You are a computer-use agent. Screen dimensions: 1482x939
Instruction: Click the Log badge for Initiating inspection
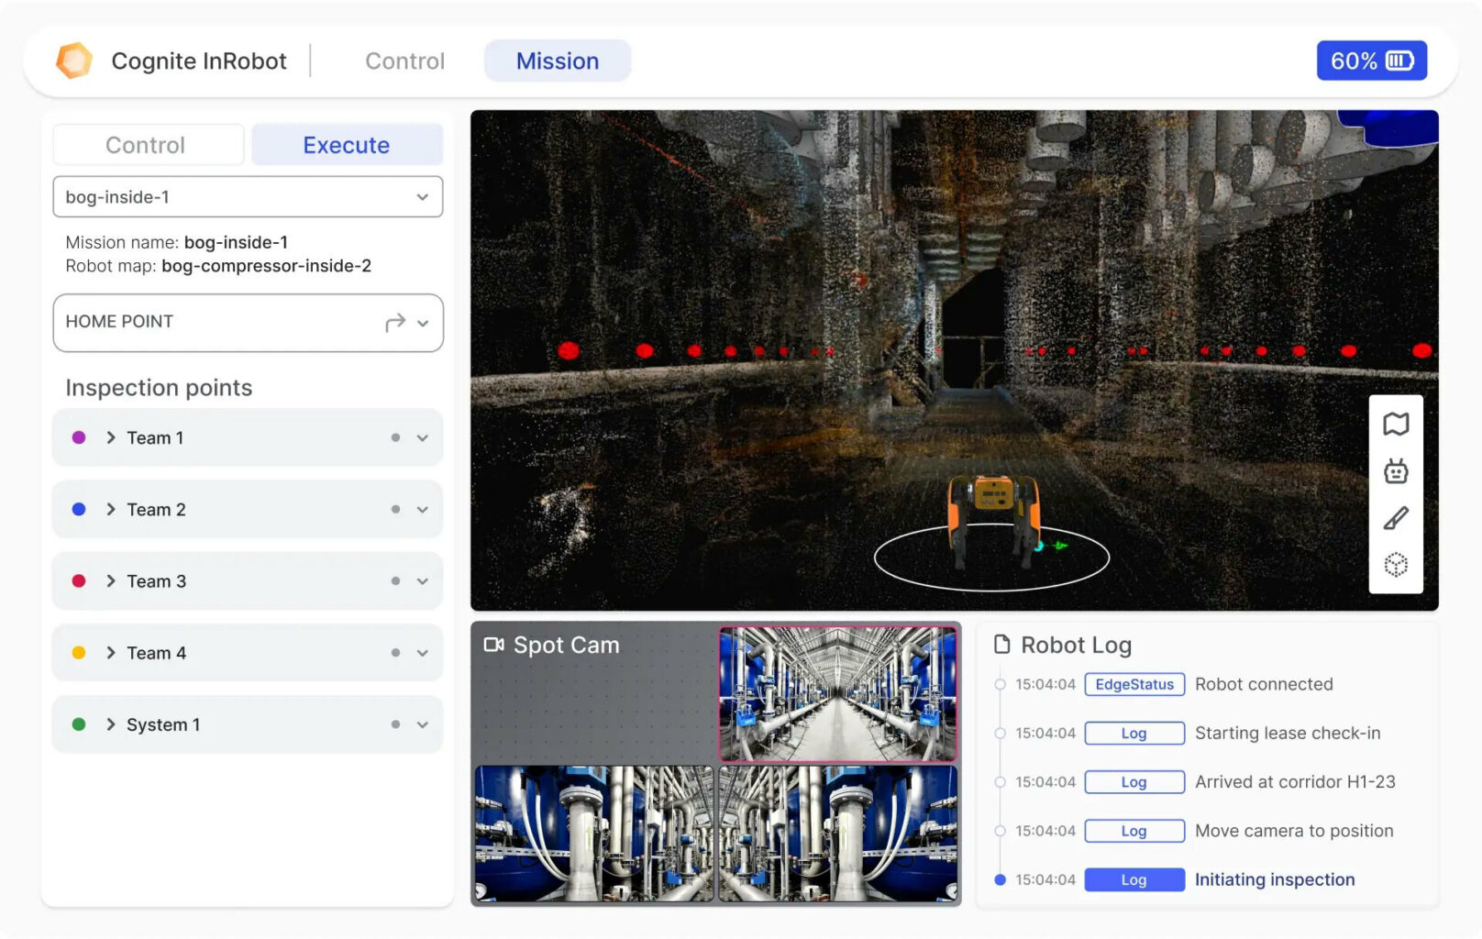[1134, 878]
